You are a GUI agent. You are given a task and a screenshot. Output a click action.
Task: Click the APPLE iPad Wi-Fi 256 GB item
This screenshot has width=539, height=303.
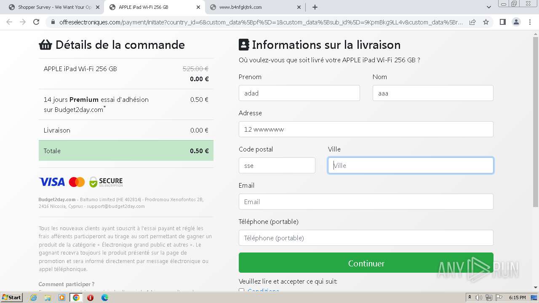pyautogui.click(x=80, y=69)
